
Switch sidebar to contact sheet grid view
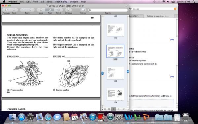(109, 109)
